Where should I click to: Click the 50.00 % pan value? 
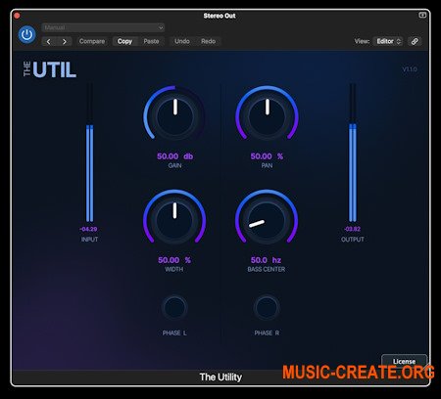coord(267,156)
